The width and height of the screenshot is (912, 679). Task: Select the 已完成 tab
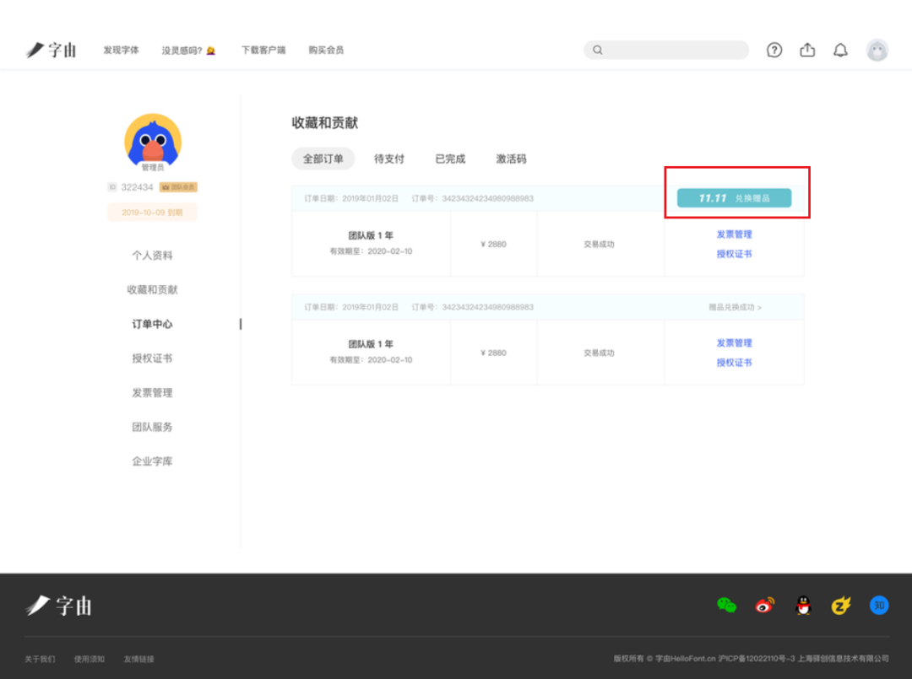(450, 159)
